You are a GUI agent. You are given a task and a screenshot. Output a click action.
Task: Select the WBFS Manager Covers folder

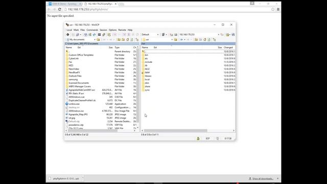click(80, 86)
